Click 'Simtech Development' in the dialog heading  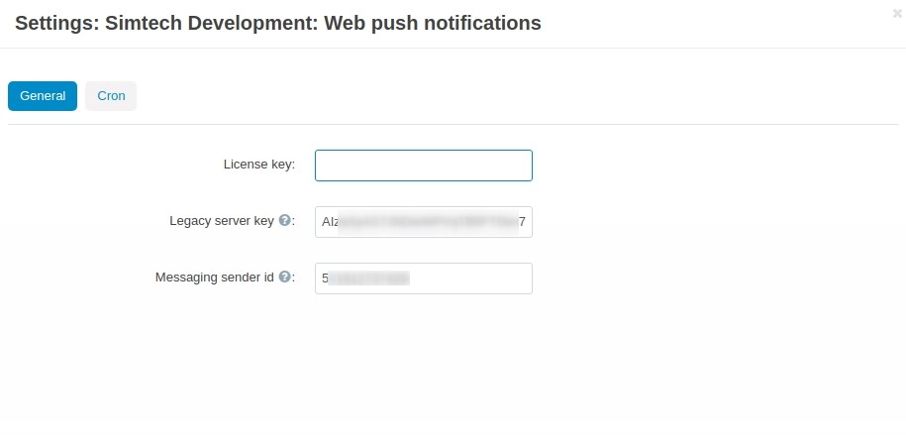pos(209,23)
